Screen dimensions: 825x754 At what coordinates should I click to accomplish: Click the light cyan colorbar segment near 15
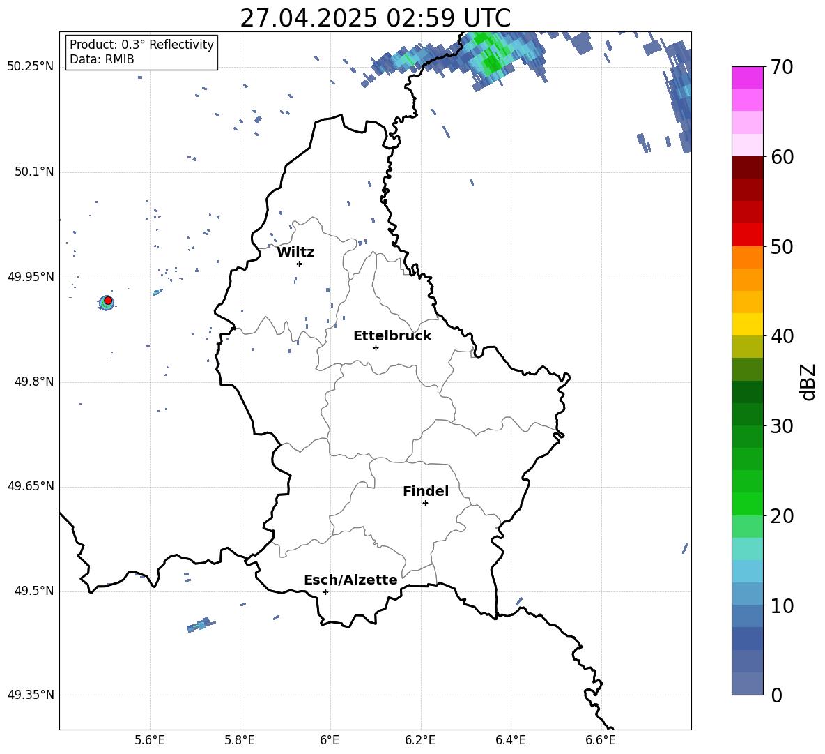tap(747, 549)
